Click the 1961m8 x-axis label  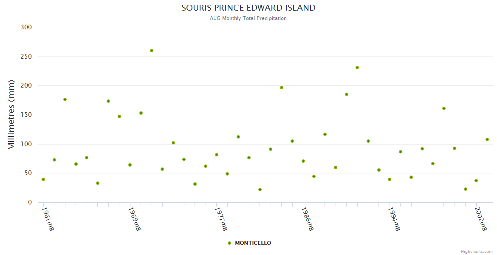[48, 219]
